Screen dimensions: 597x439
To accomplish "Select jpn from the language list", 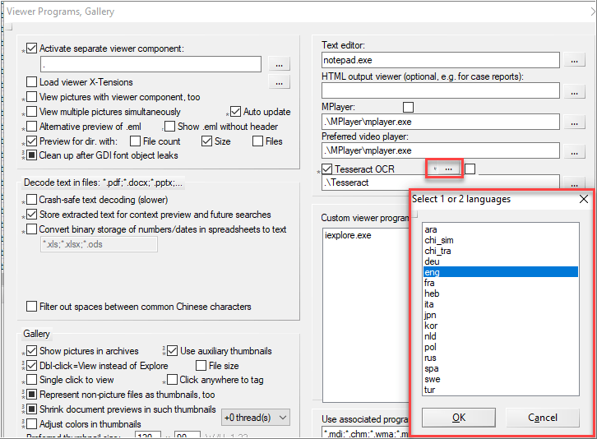I will (431, 315).
